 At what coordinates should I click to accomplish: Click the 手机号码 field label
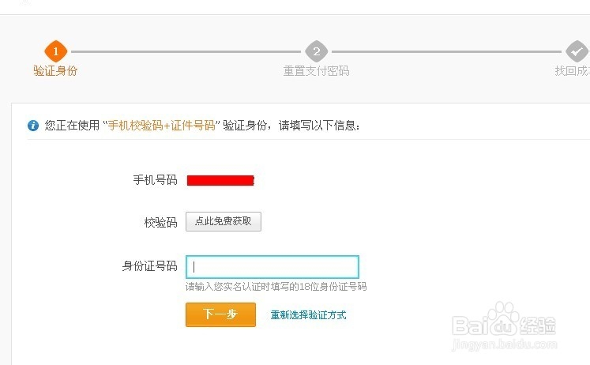(x=155, y=180)
